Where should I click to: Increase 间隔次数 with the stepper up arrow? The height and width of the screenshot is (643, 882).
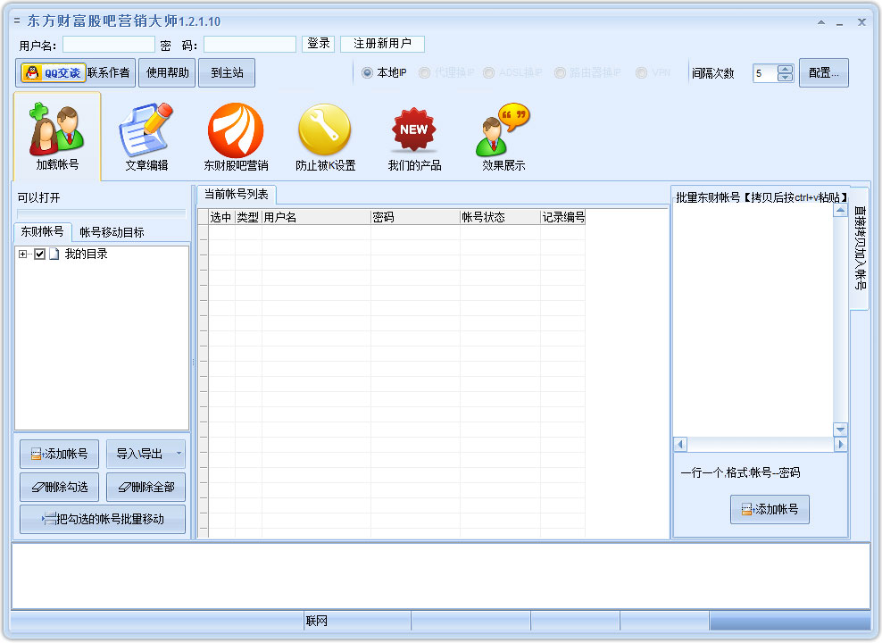[x=785, y=69]
